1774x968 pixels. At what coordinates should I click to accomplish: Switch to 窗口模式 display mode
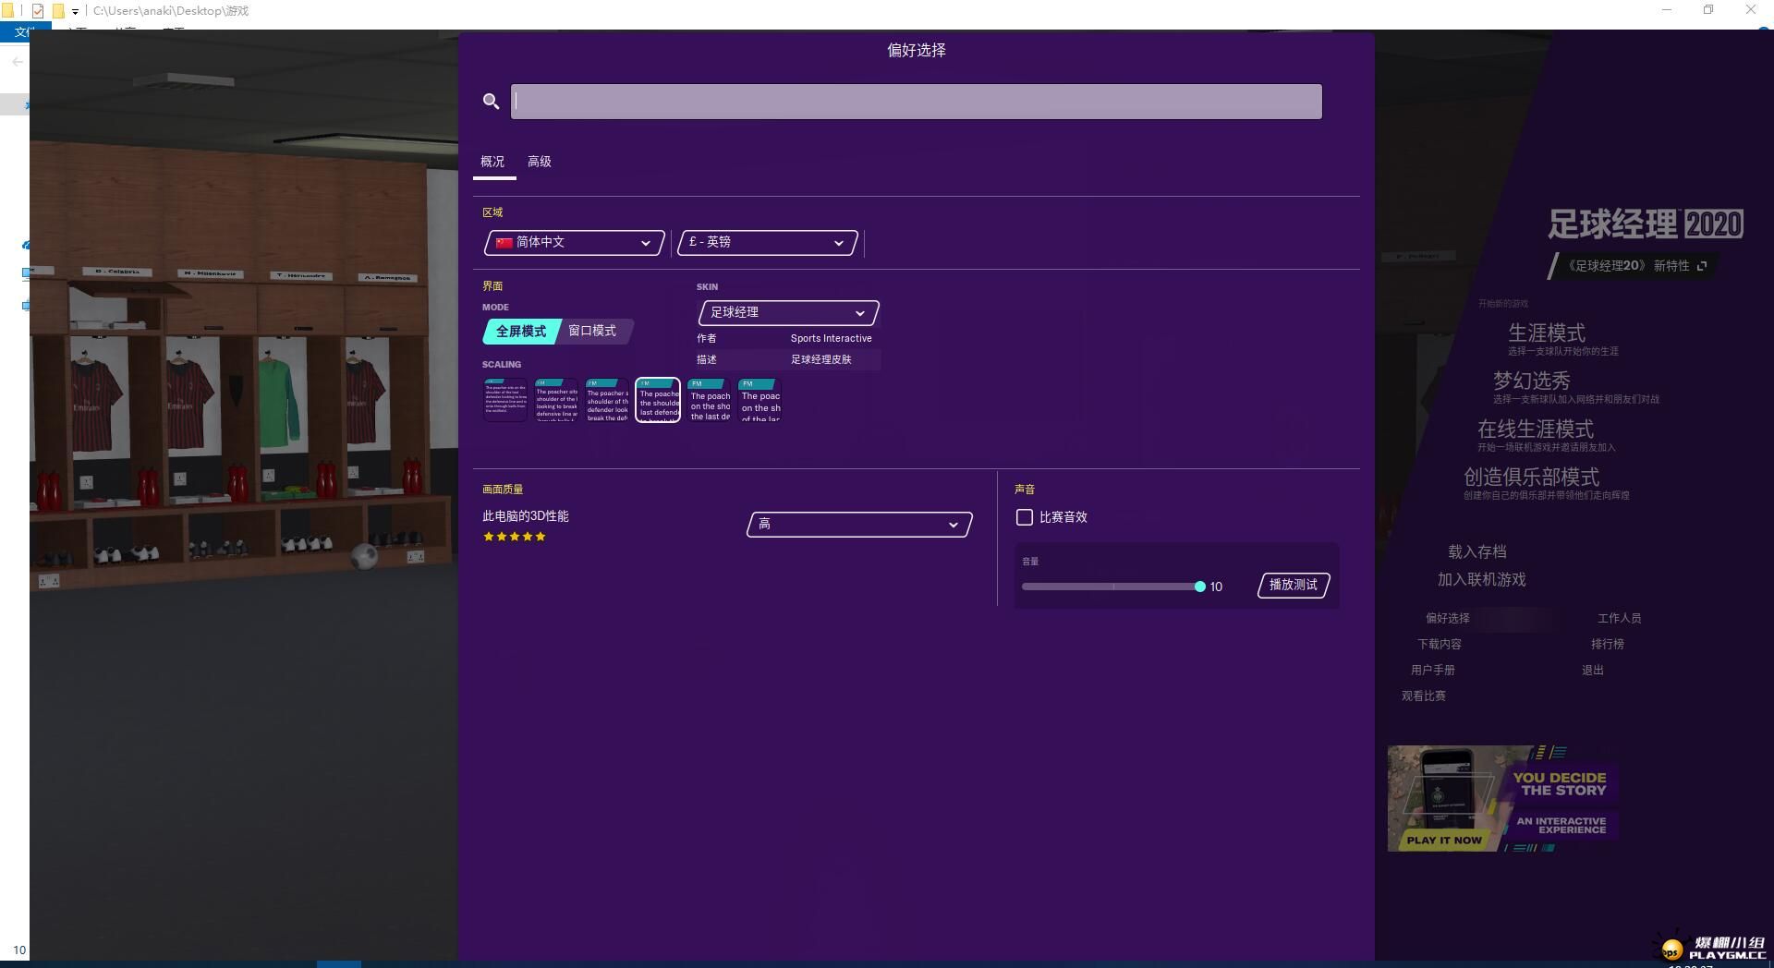point(592,332)
